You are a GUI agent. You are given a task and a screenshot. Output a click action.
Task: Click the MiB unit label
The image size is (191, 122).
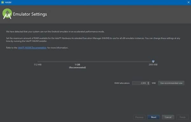(154, 83)
